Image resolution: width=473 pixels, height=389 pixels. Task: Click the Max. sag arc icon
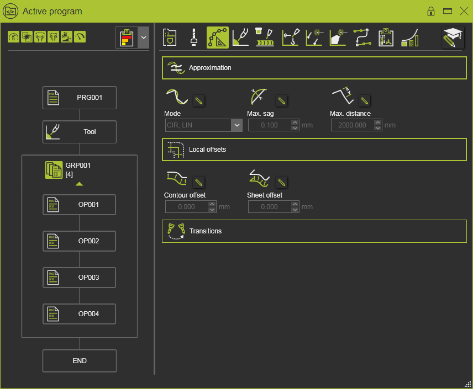(259, 97)
